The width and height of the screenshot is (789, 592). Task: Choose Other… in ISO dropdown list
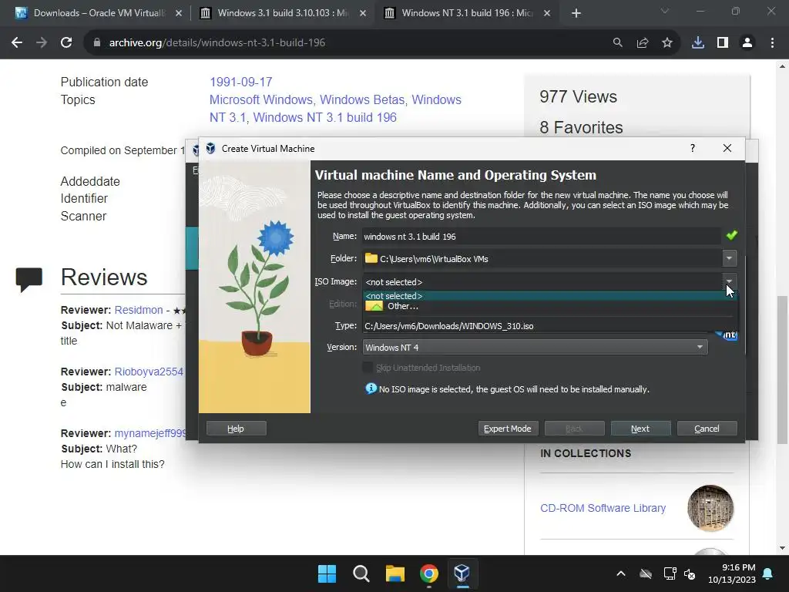pyautogui.click(x=549, y=306)
